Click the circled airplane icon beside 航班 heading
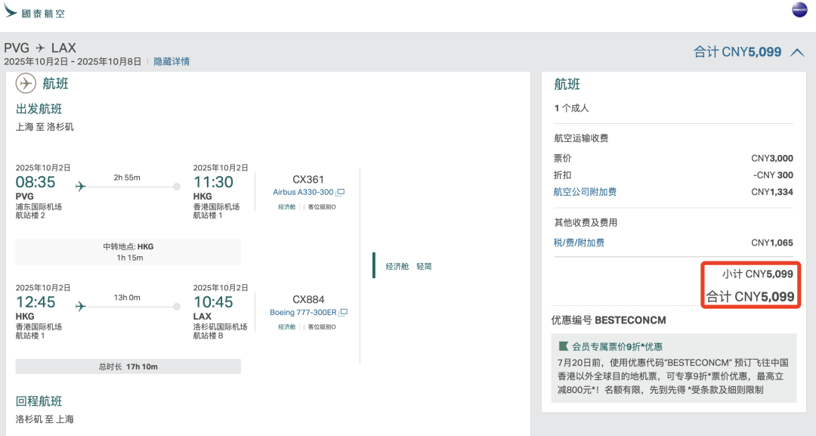 pyautogui.click(x=26, y=83)
